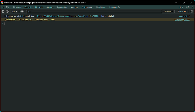
Task: Click the 1 Issue link in the console toolbar
Action: [x=182, y=12]
